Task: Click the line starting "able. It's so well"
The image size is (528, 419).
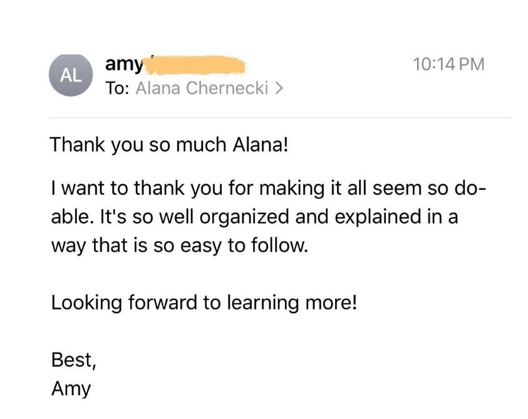Action: 254,217
